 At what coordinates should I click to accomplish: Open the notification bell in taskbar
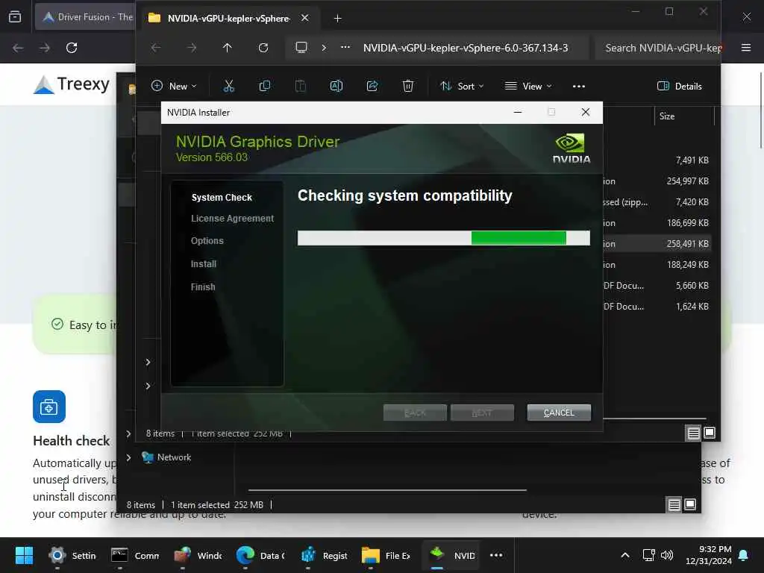coord(744,555)
